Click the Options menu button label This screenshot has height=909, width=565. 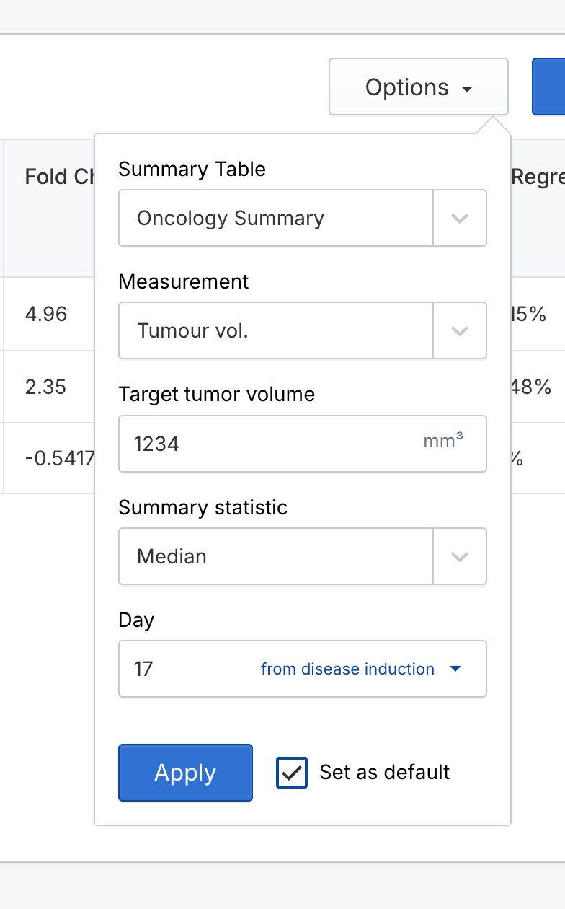[406, 88]
